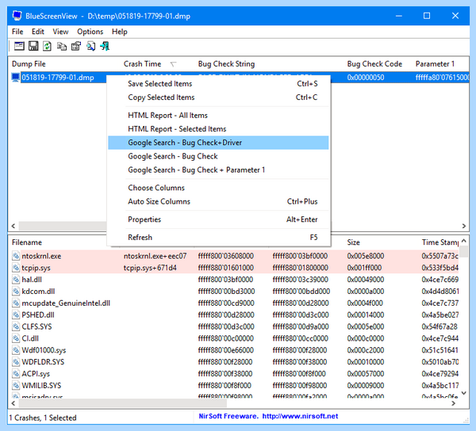Click the icon beside CI.dll

[16, 338]
